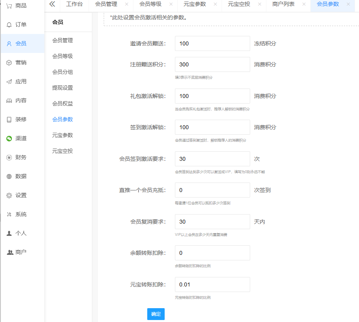Image resolution: width=359 pixels, height=322 pixels.
Task: Open 元宝参数 in member submenu
Action: [x=63, y=135]
